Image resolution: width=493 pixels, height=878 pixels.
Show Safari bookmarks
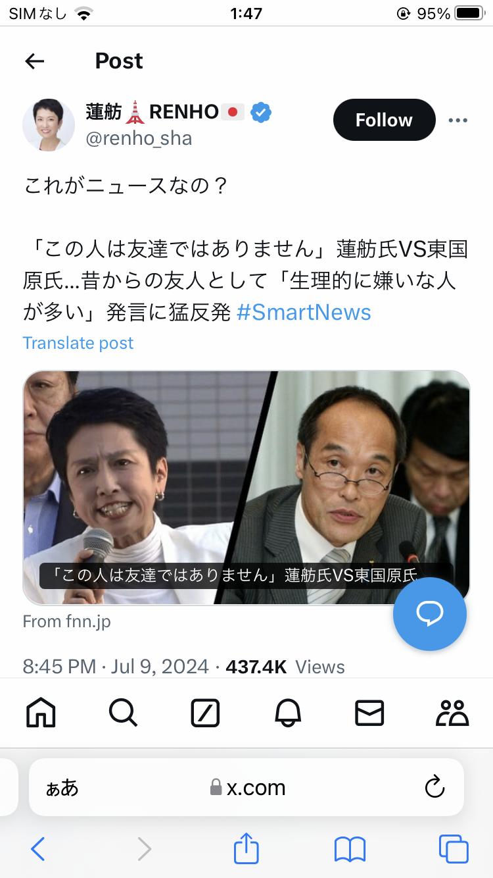pos(350,850)
